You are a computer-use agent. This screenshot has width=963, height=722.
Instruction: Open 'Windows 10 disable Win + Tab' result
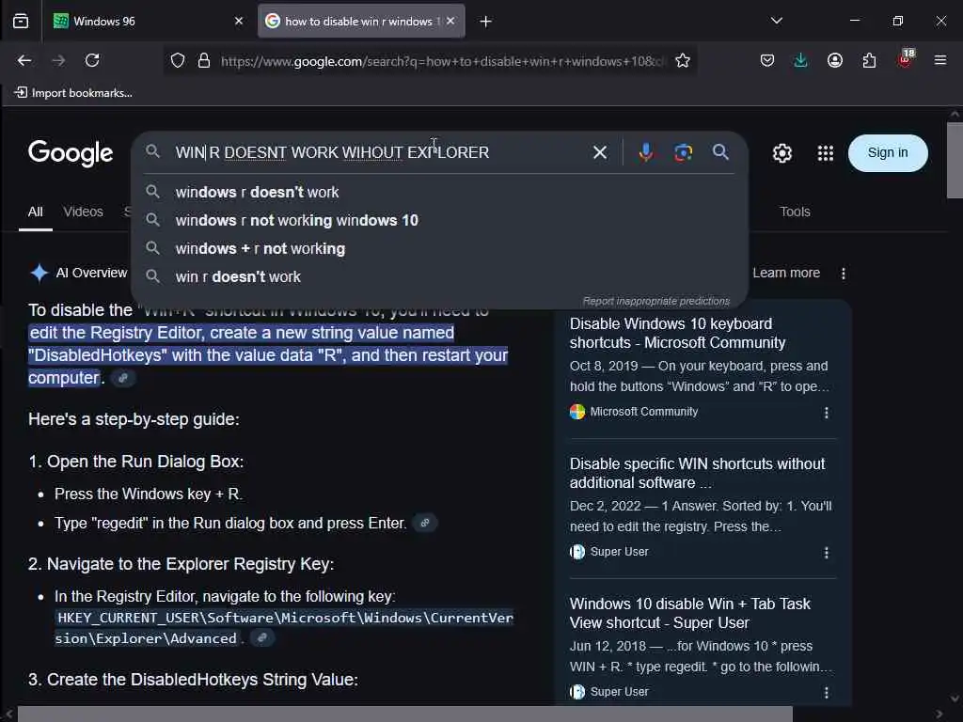[689, 613]
